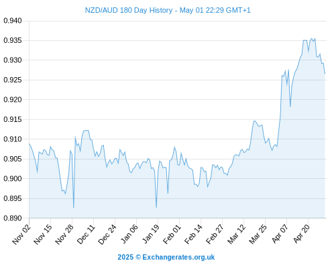Click the late-April peak on the chart line

312,38
